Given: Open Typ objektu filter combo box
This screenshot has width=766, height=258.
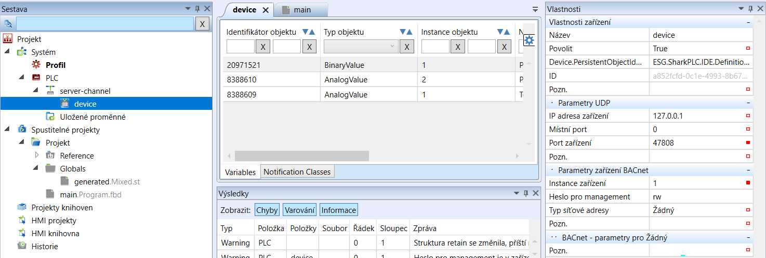Looking at the screenshot, I should pos(361,47).
